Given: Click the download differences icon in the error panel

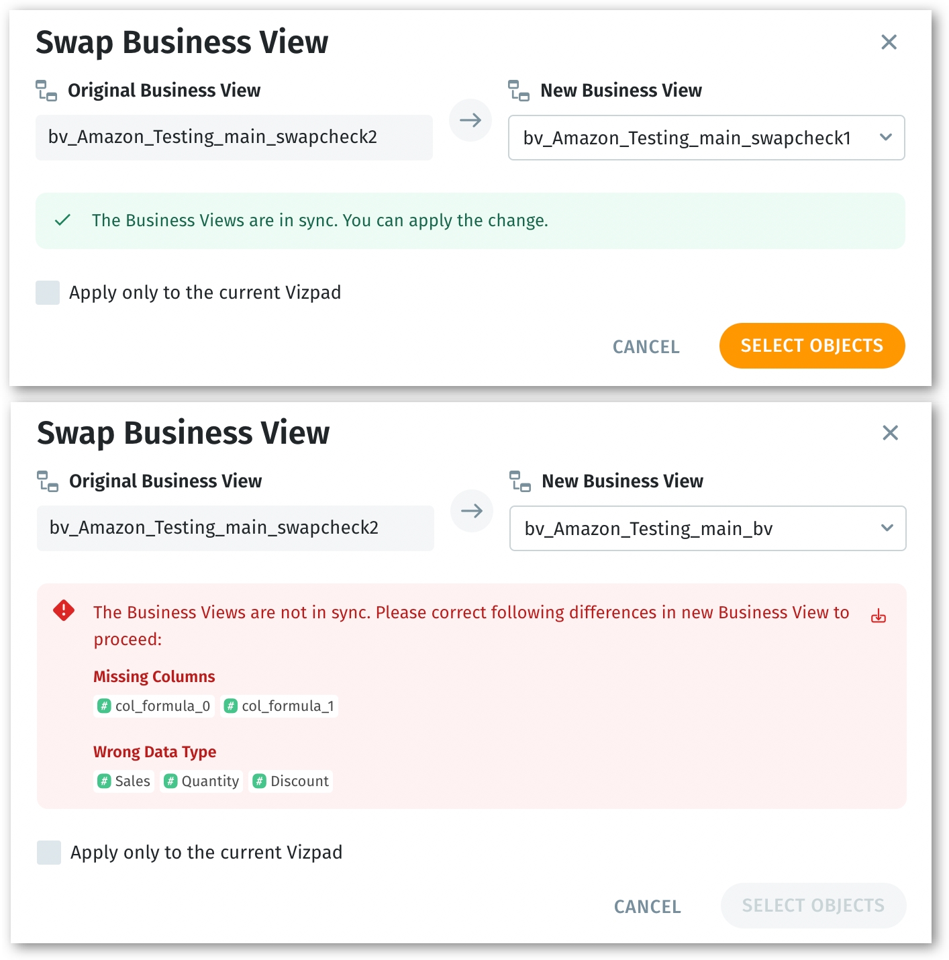Looking at the screenshot, I should click(x=878, y=616).
